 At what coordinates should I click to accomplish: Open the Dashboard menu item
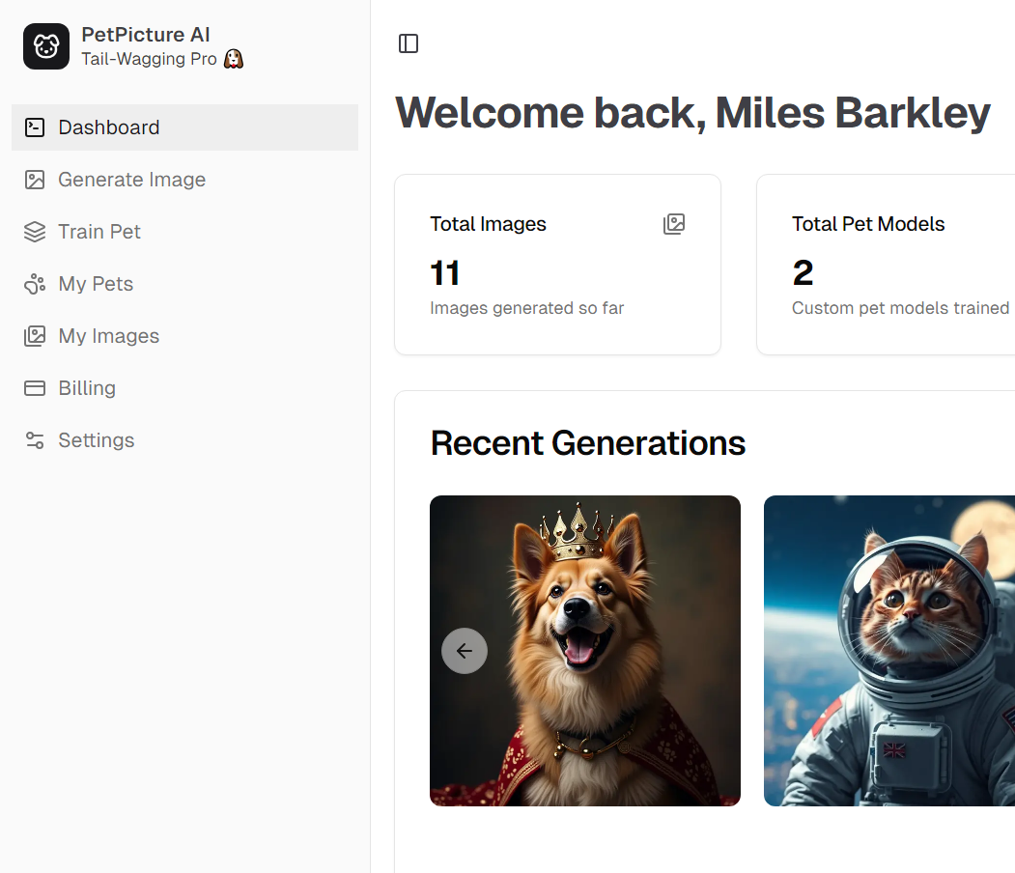(x=184, y=127)
